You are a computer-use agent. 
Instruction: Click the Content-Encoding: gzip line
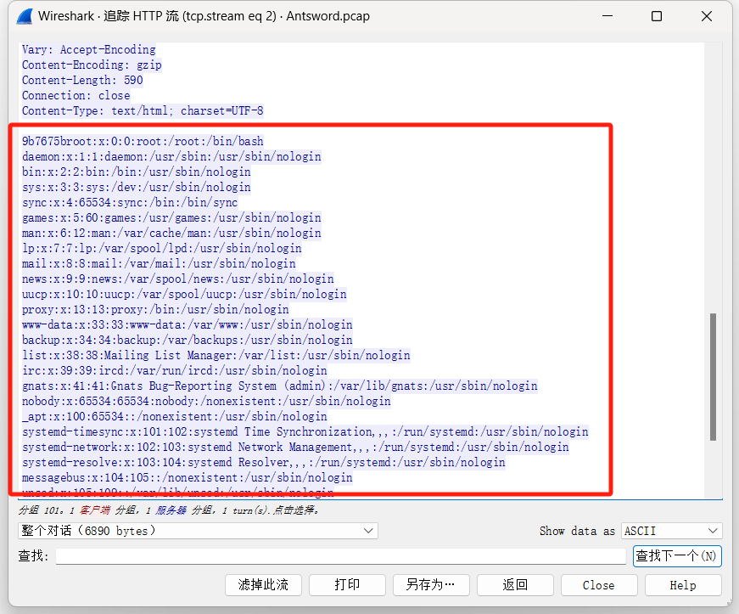coord(92,65)
